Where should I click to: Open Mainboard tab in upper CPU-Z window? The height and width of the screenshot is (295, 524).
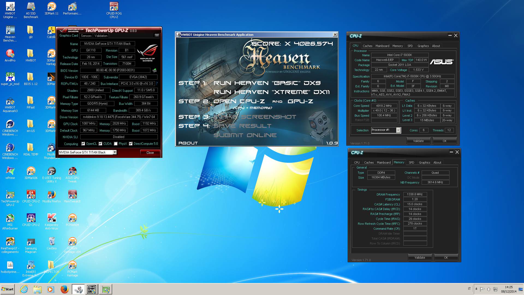382,46
